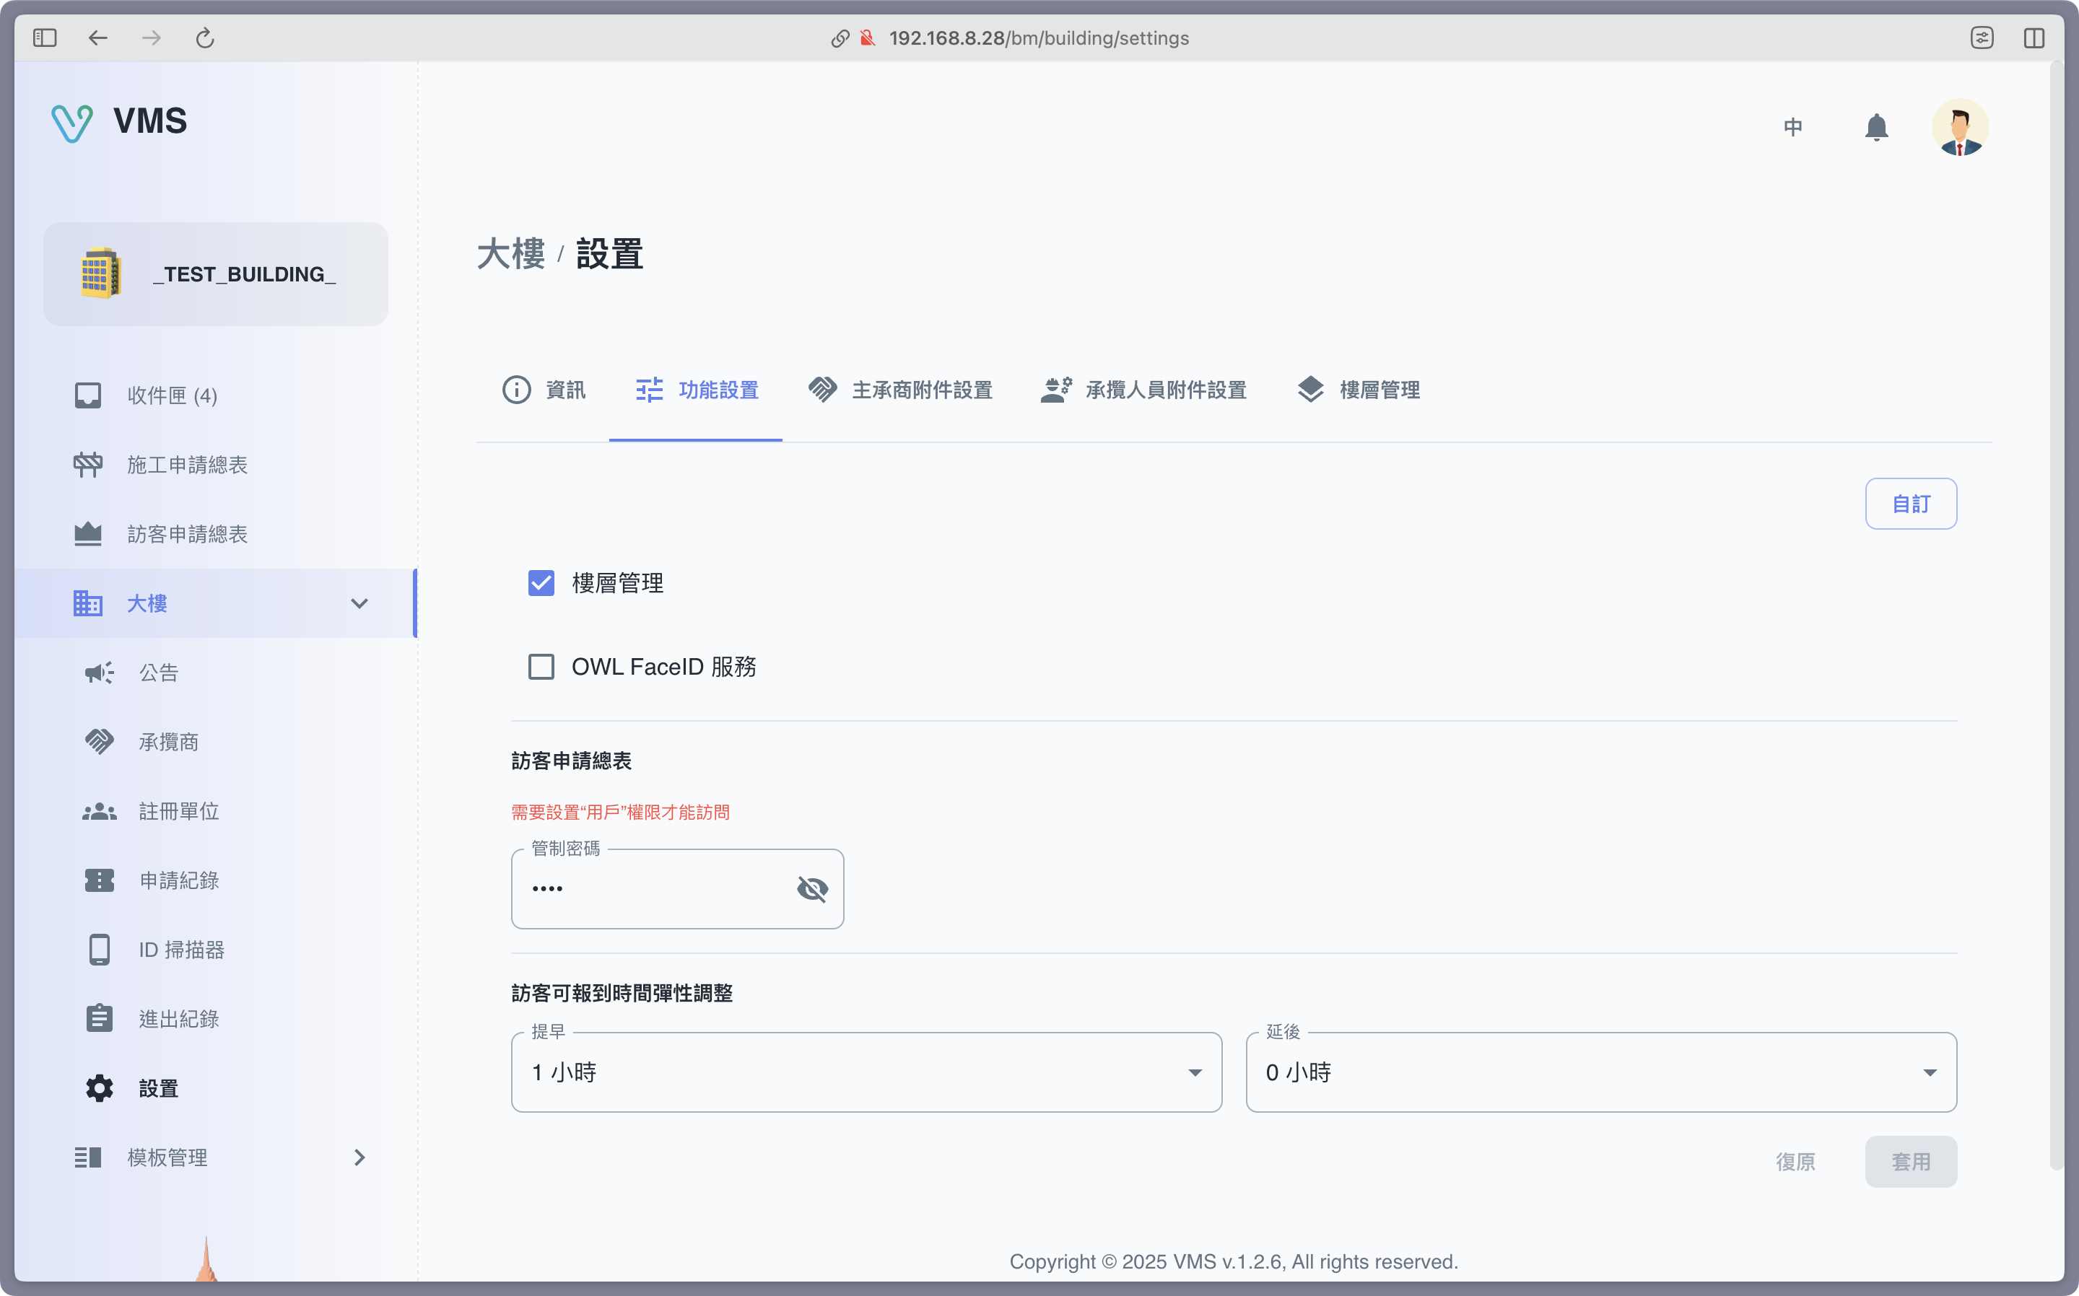Open the notifications bell icon
The width and height of the screenshot is (2079, 1296).
tap(1876, 127)
